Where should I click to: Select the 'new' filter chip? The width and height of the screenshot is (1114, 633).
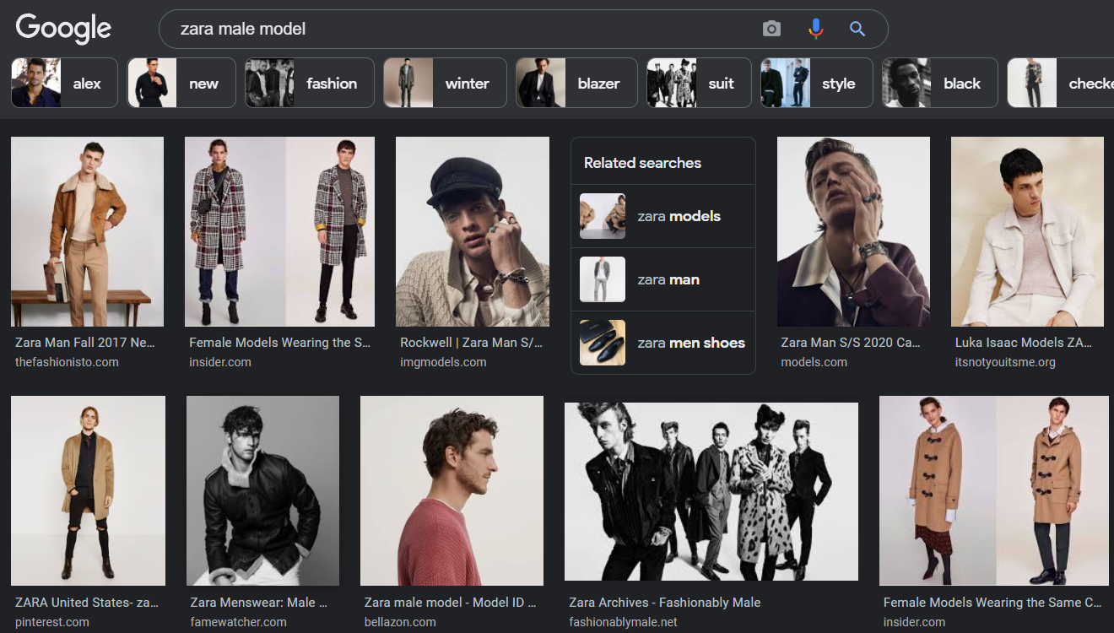[181, 83]
